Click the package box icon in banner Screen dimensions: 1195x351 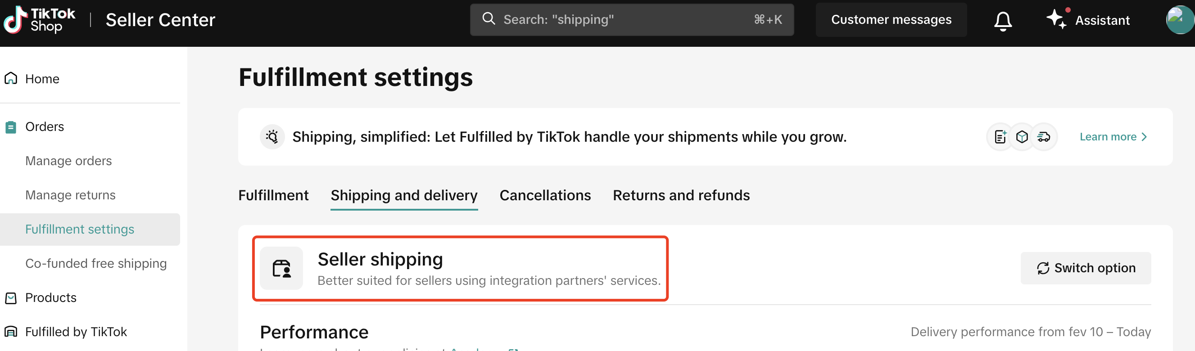(1022, 137)
